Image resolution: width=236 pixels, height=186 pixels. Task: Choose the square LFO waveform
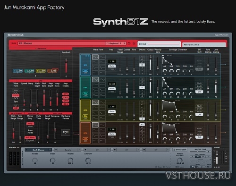16,93
